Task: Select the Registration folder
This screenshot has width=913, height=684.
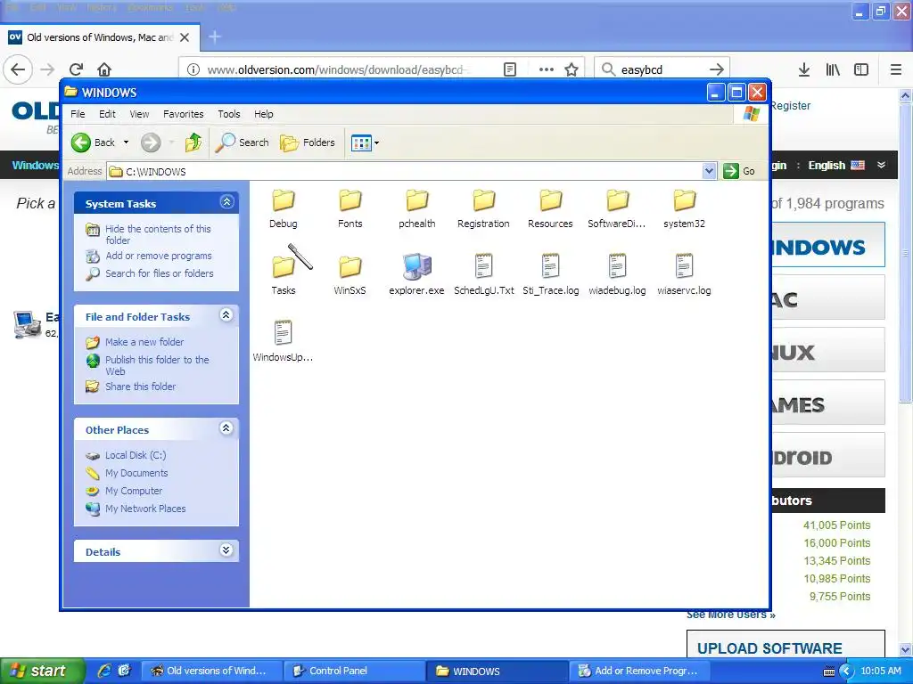Action: tap(483, 208)
